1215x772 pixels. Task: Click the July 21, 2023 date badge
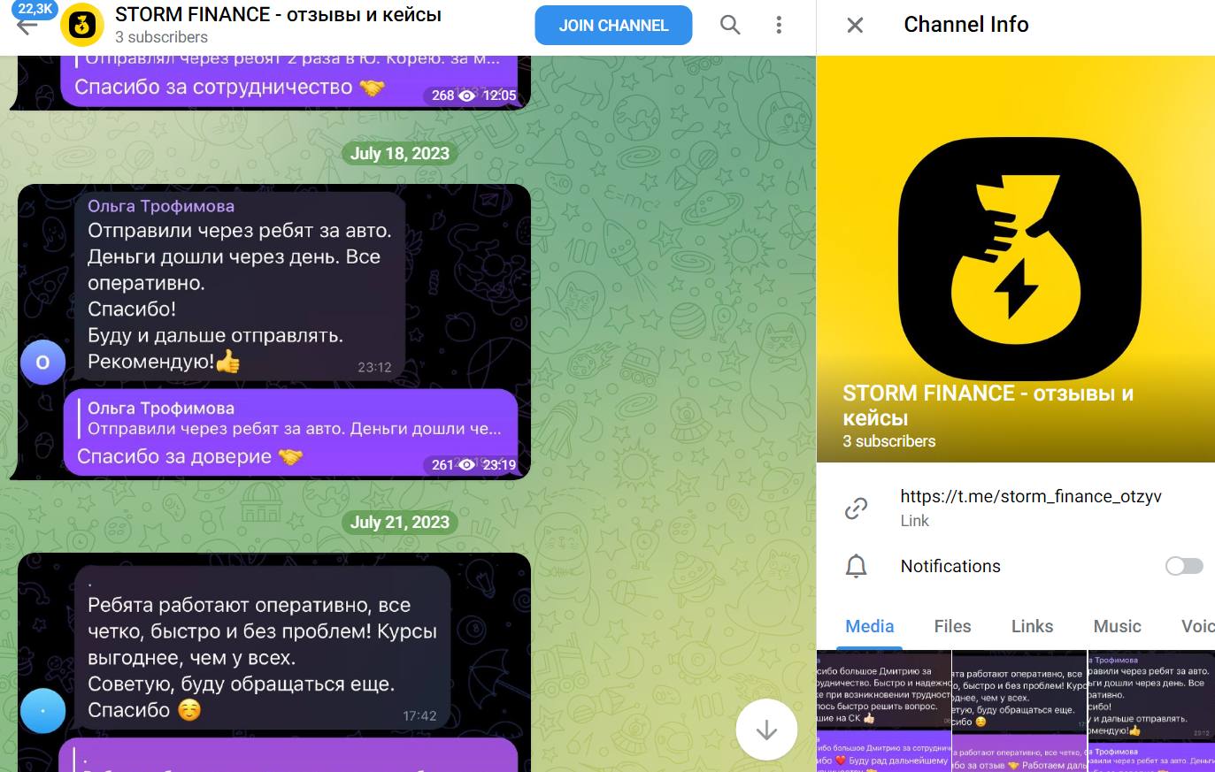(x=400, y=523)
